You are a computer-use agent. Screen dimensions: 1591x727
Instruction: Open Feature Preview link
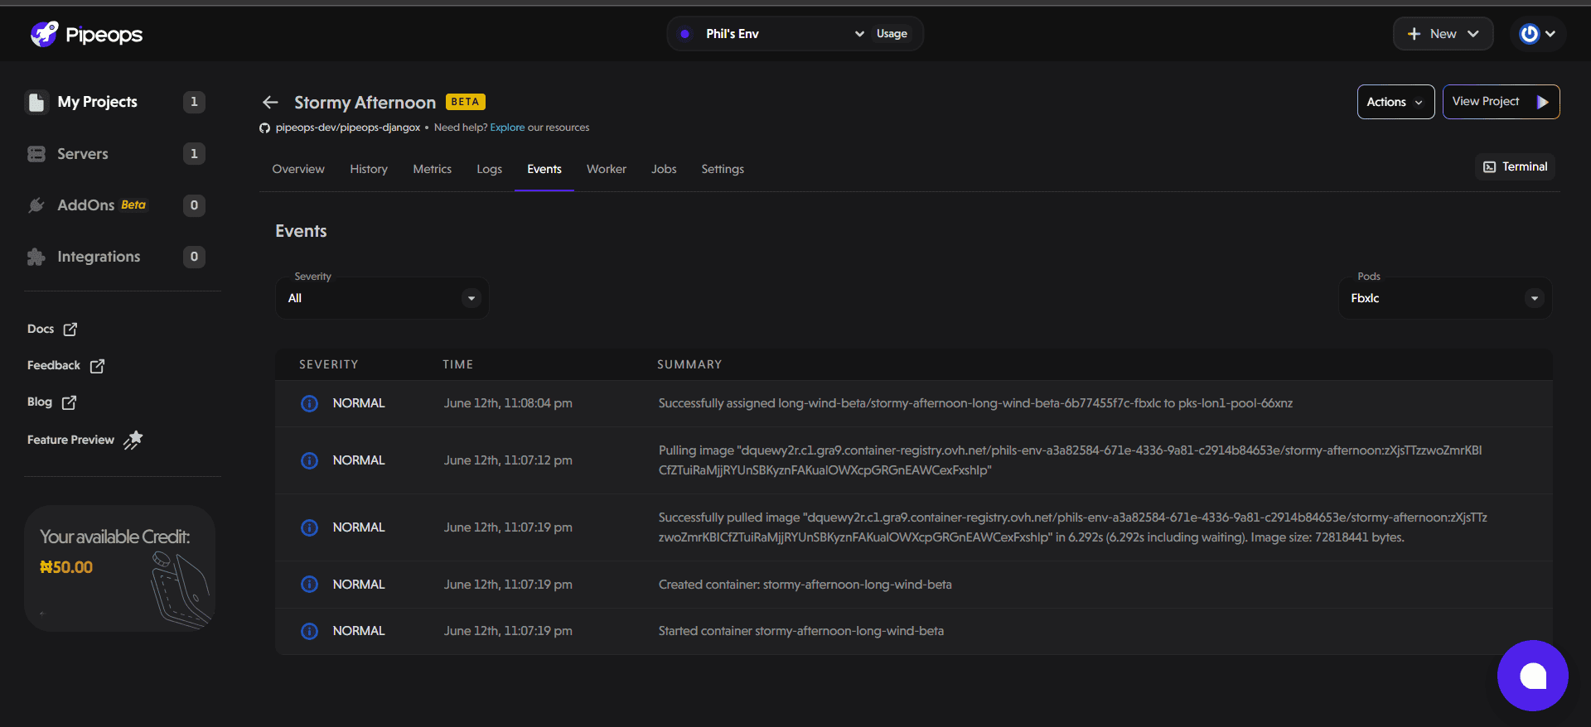click(x=85, y=440)
